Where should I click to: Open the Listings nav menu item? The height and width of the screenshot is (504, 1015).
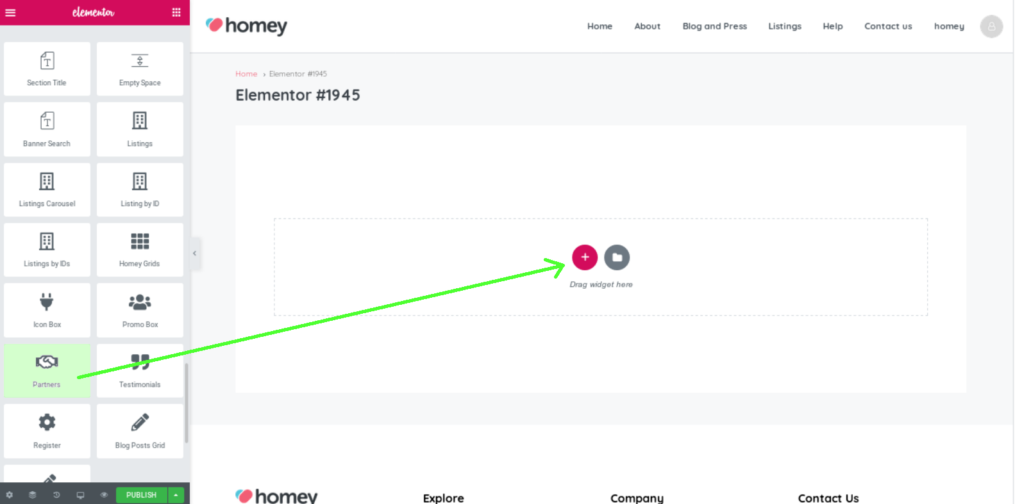785,26
